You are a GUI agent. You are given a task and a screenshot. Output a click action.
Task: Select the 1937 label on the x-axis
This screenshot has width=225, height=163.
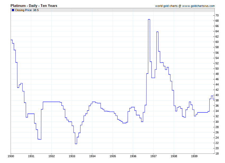[x=153, y=156]
